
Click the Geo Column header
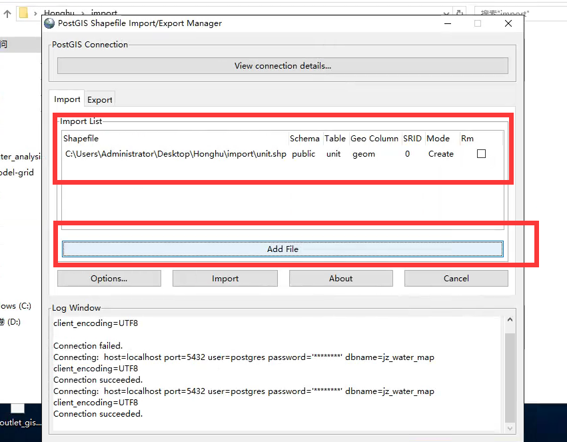point(374,139)
